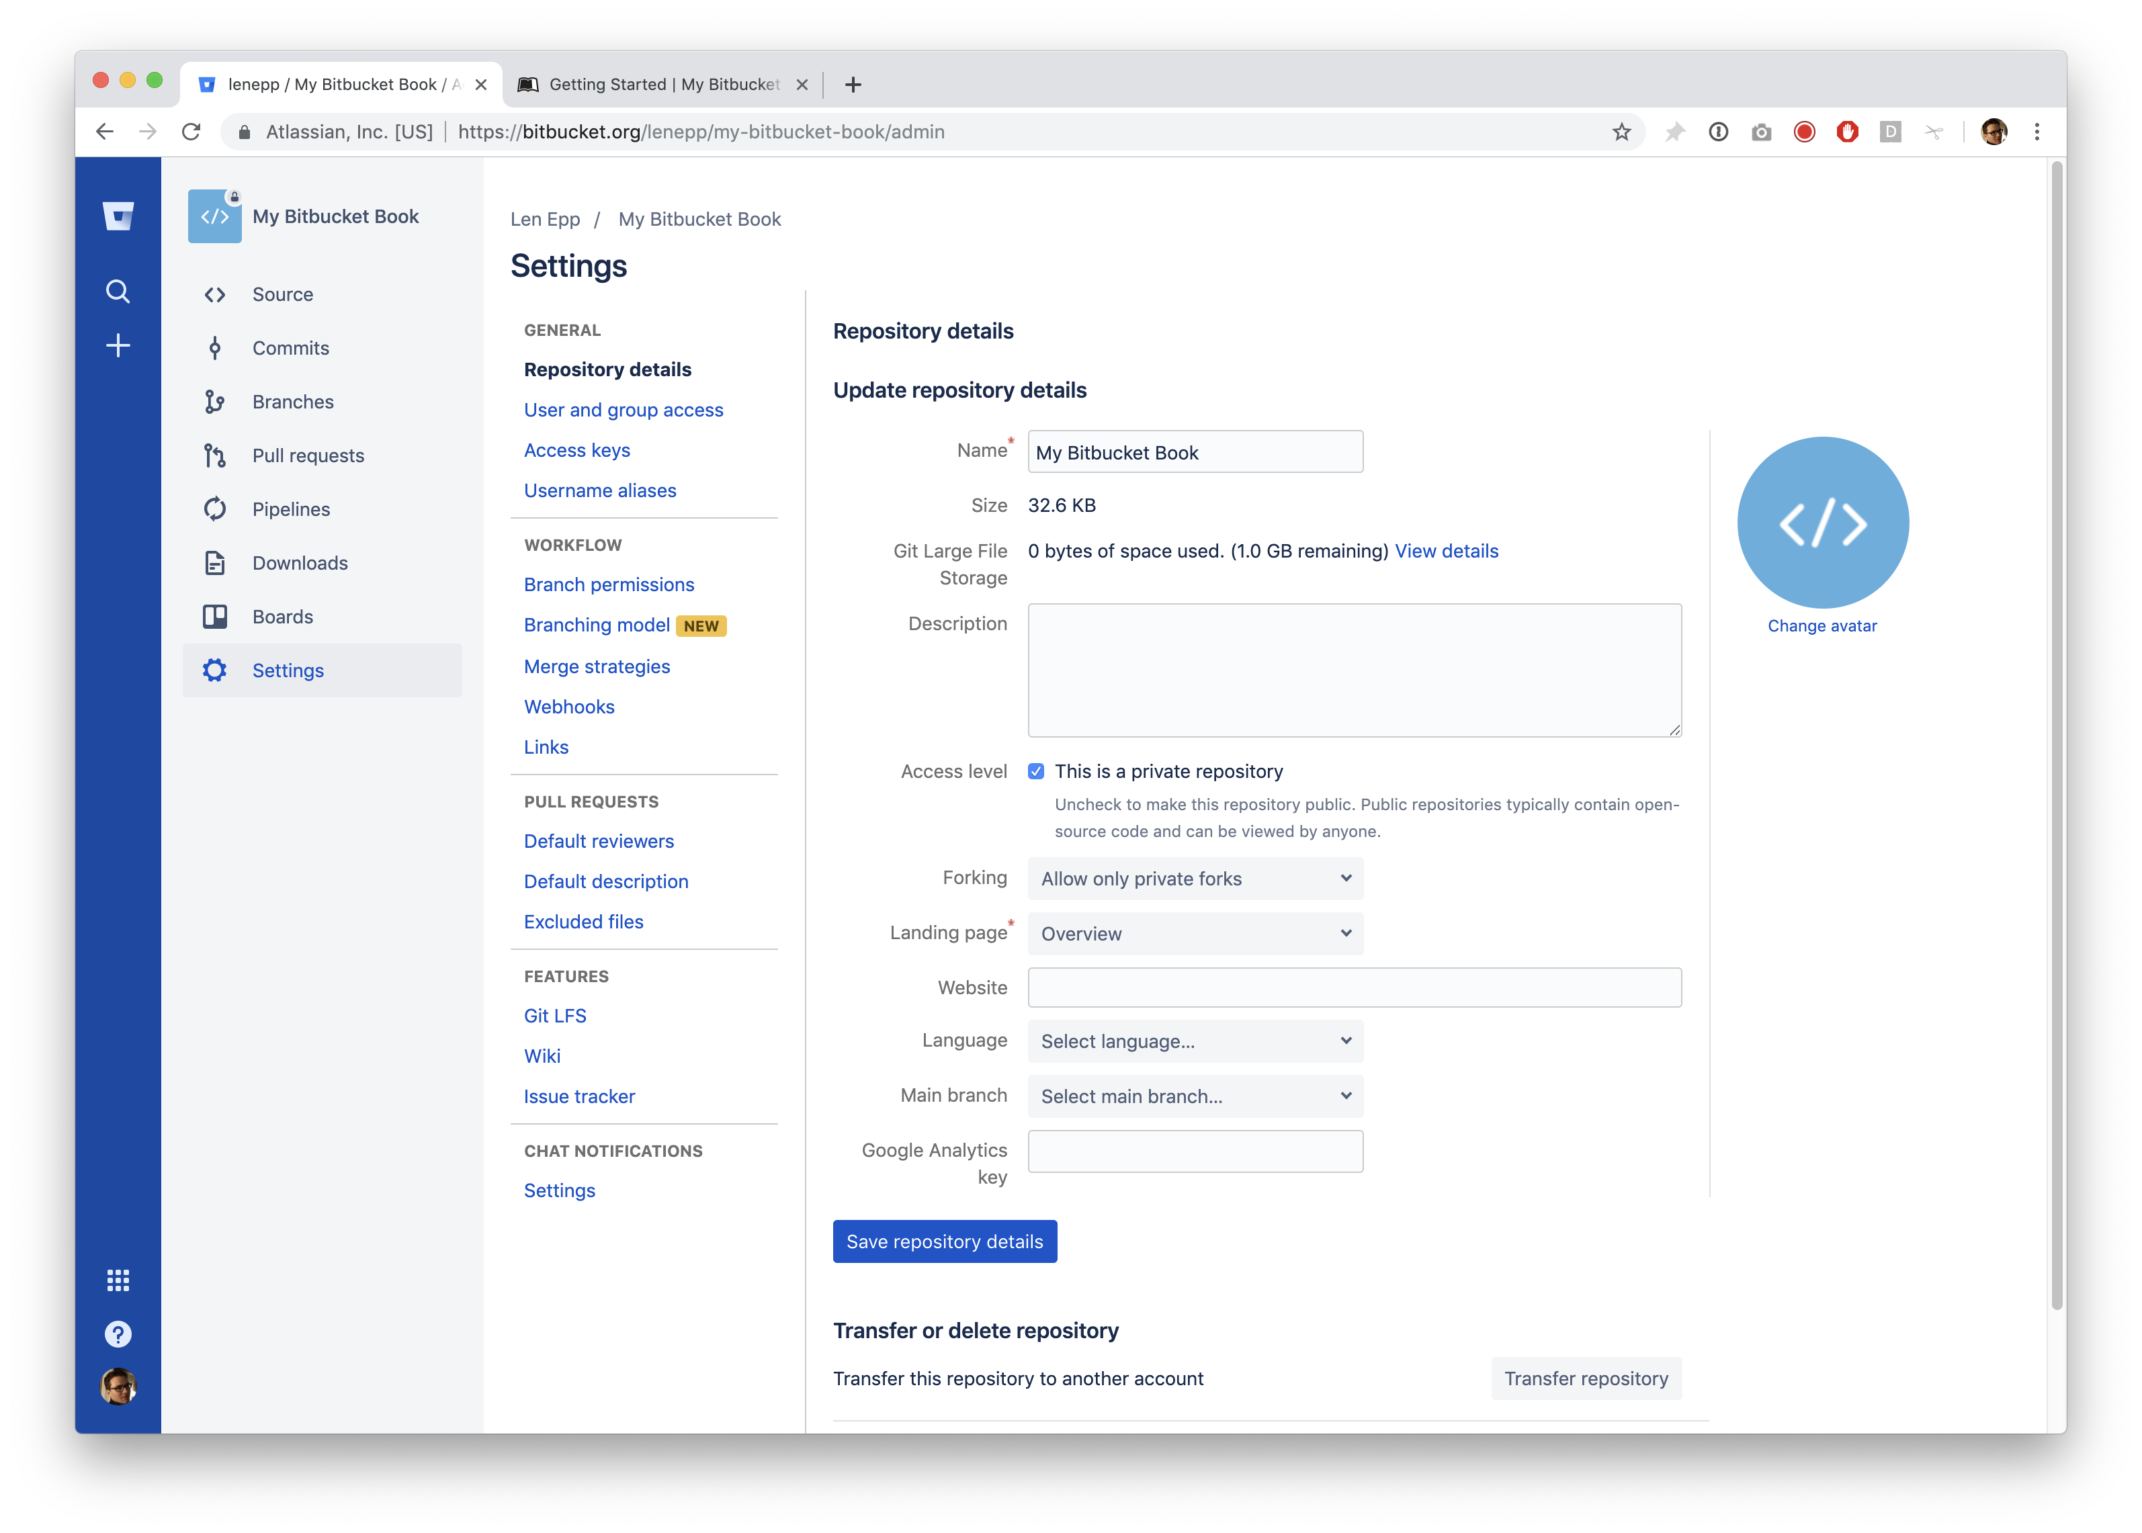This screenshot has width=2142, height=1533.
Task: Click the Change avatar link
Action: 1821,626
